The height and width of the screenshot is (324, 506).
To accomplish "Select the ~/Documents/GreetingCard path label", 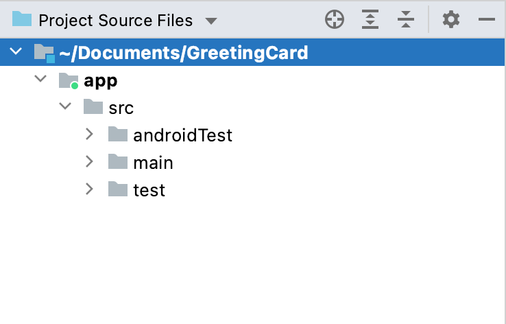I will pos(183,53).
